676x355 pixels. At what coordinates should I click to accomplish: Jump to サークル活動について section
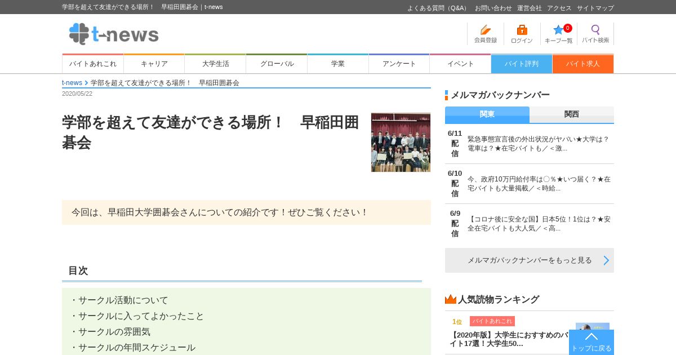click(x=123, y=300)
